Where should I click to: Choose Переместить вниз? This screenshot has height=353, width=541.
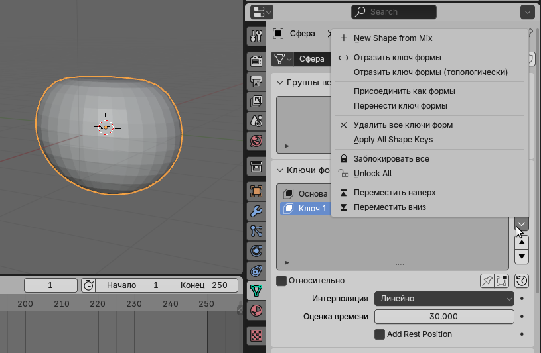(x=430, y=207)
